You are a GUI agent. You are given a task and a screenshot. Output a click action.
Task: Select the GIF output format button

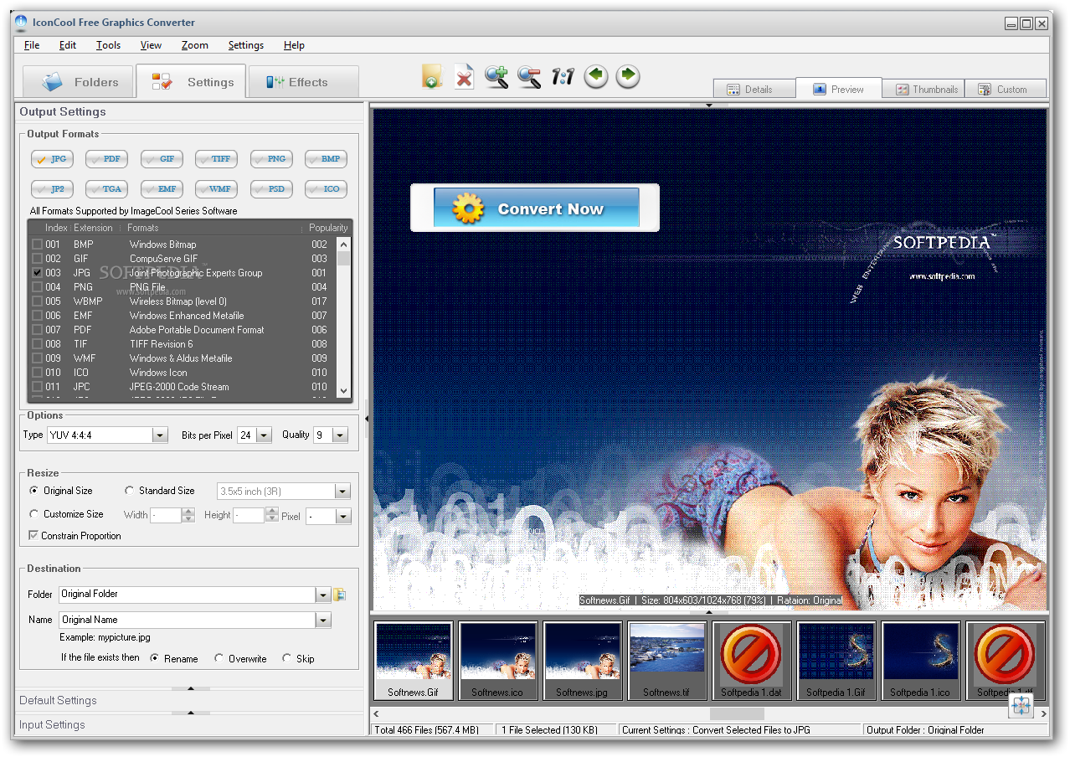[x=162, y=159]
